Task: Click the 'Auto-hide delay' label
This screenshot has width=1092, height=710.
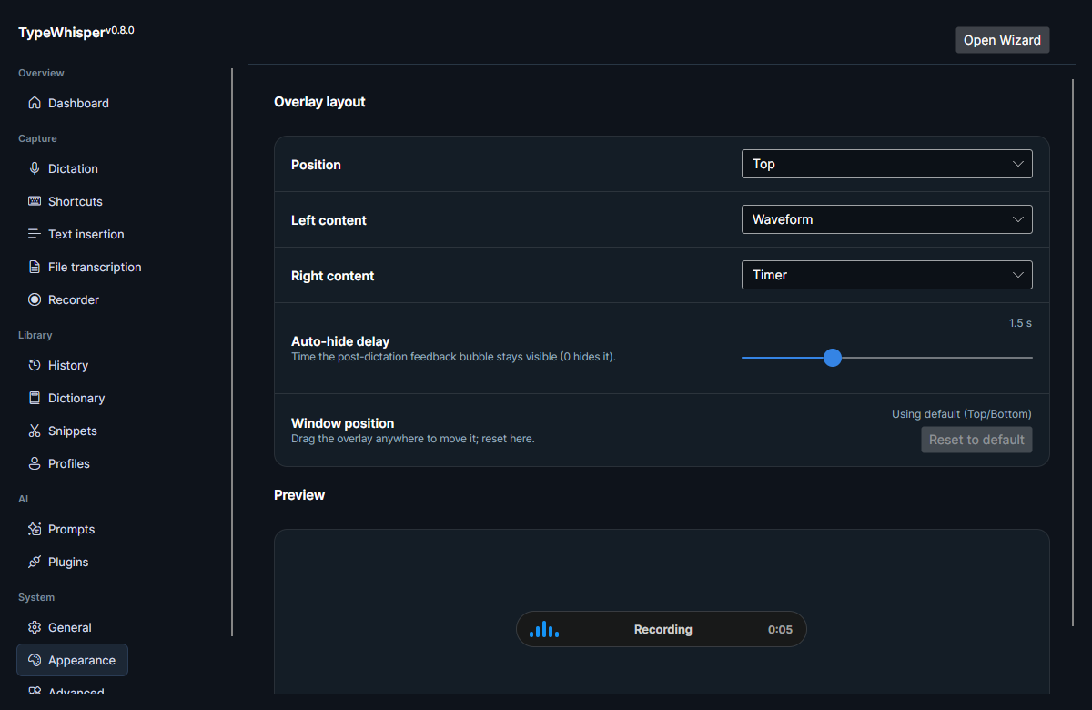Action: (x=340, y=341)
